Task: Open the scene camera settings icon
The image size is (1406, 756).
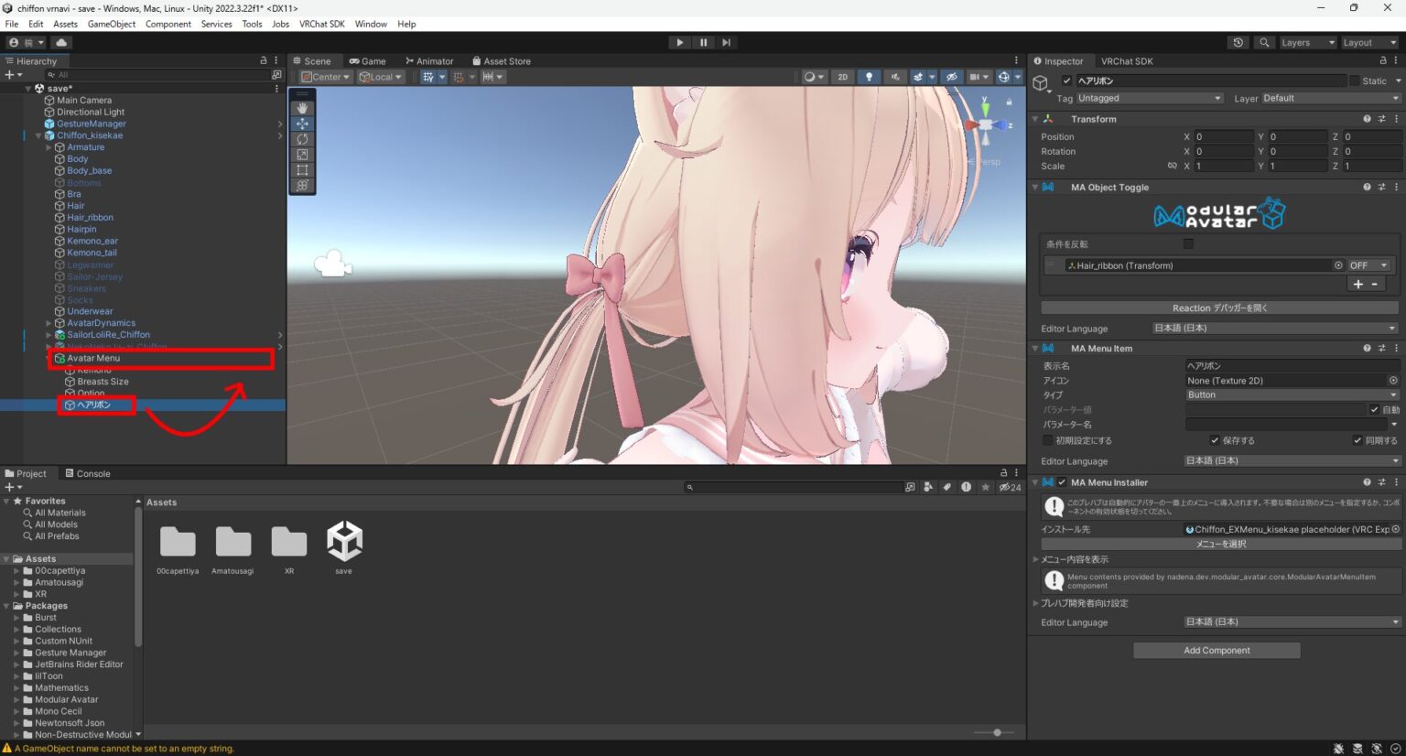Action: 979,77
